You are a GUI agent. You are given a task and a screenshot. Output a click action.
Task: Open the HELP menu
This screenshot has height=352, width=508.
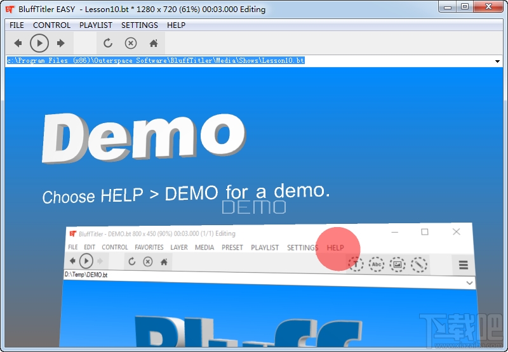tap(176, 25)
